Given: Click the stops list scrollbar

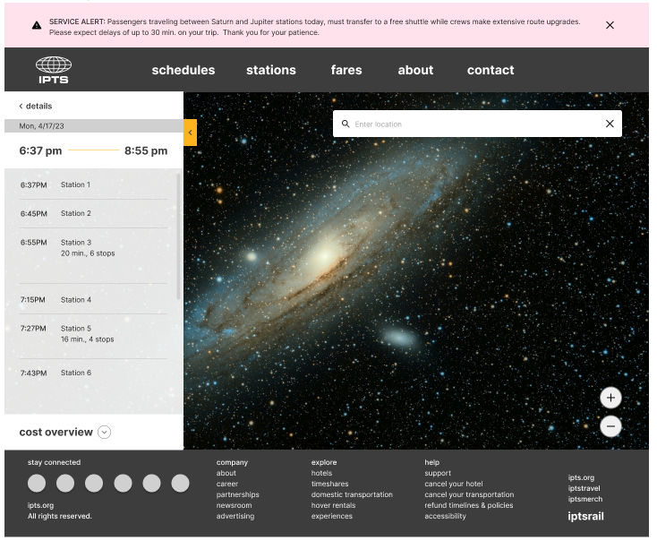Looking at the screenshot, I should 180,237.
